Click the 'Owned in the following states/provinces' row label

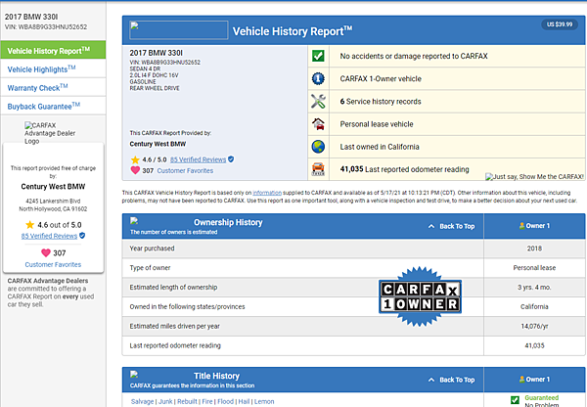coord(187,306)
